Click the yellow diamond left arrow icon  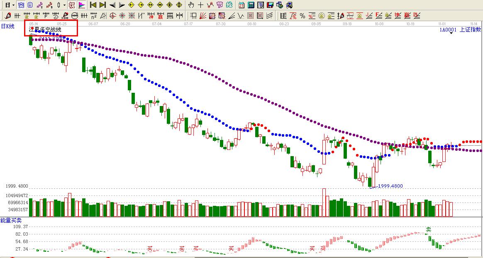pos(131,5)
